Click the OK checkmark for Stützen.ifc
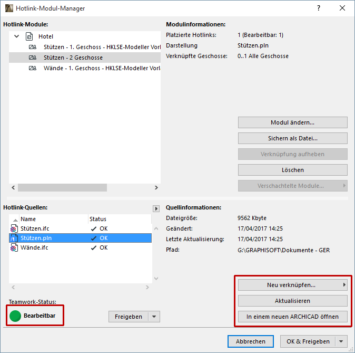This screenshot has width=355, height=353. pyautogui.click(x=94, y=228)
